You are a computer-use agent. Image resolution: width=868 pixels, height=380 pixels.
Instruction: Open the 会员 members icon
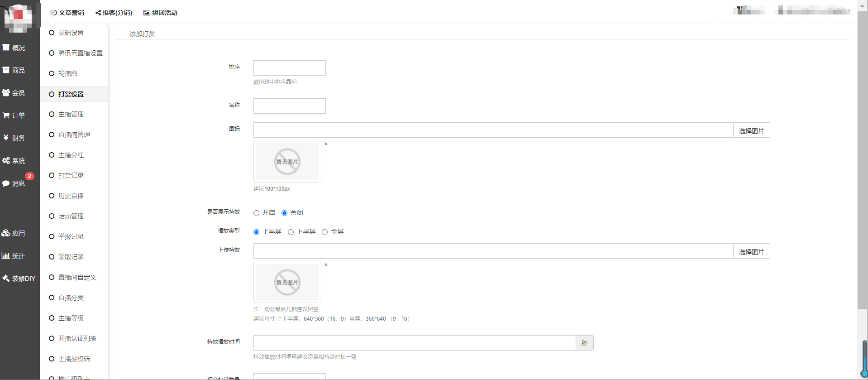6,93
